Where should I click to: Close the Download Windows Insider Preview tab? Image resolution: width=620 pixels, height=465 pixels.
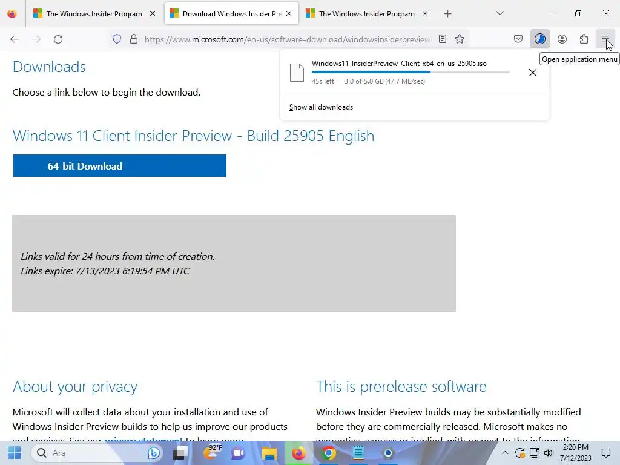click(x=289, y=13)
